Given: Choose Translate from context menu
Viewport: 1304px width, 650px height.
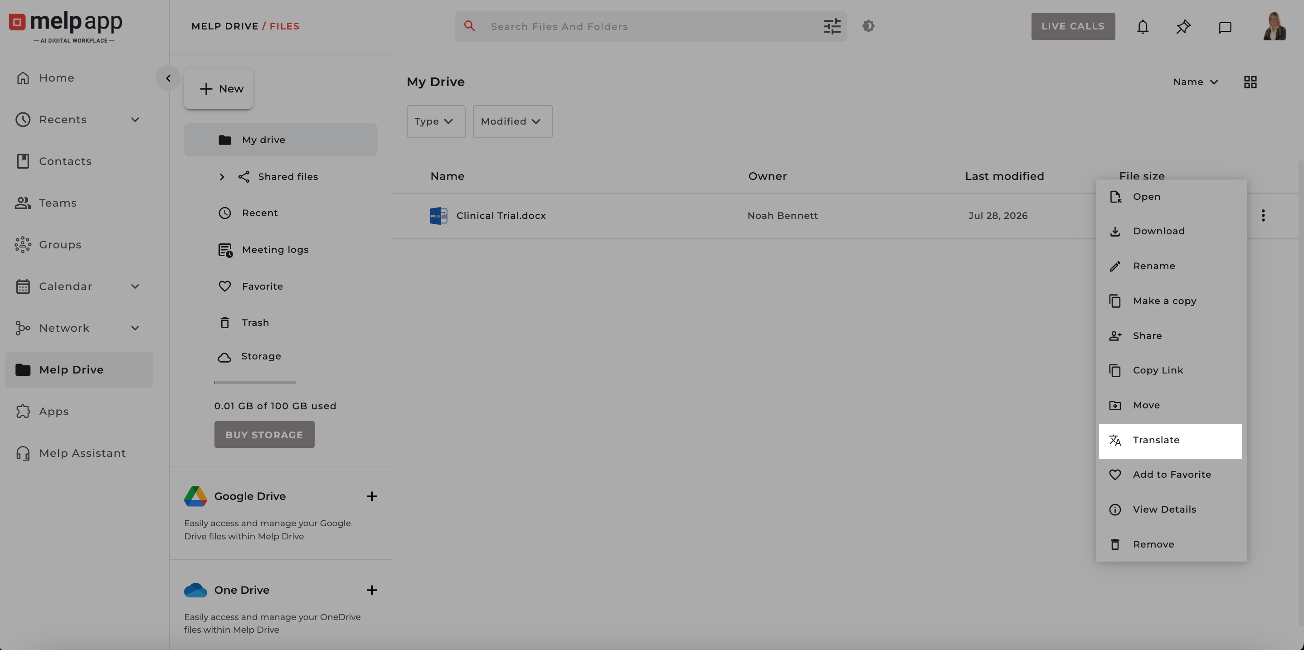Looking at the screenshot, I should [1170, 441].
